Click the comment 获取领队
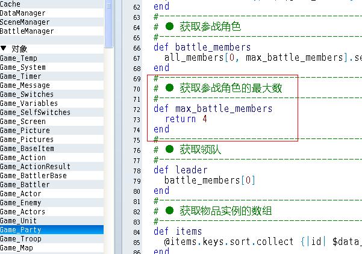 (x=200, y=149)
